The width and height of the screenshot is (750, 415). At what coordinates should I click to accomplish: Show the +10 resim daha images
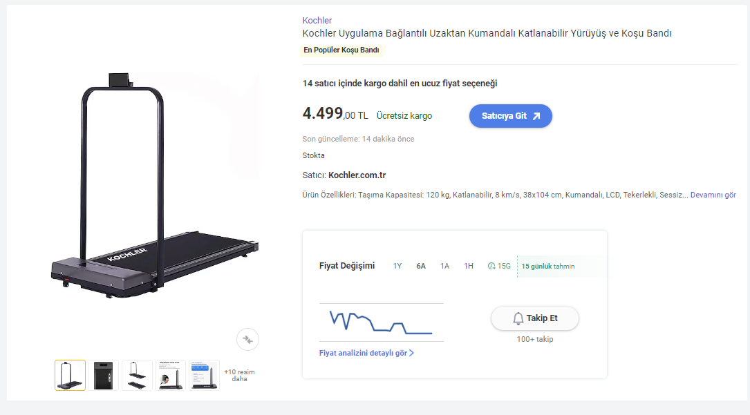tap(239, 375)
